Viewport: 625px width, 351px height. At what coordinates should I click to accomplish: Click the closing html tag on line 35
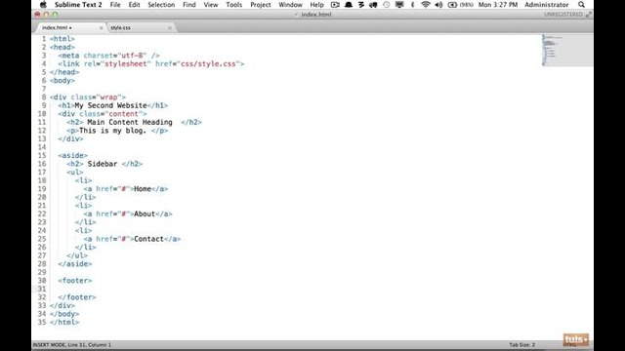click(64, 323)
